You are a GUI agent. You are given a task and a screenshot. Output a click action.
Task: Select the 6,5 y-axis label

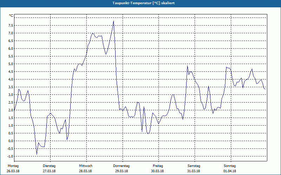click(x=11, y=41)
